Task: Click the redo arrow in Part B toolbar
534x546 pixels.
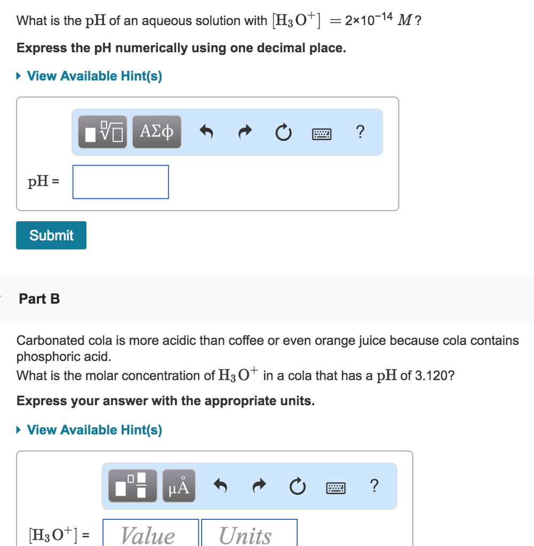Action: [x=259, y=486]
